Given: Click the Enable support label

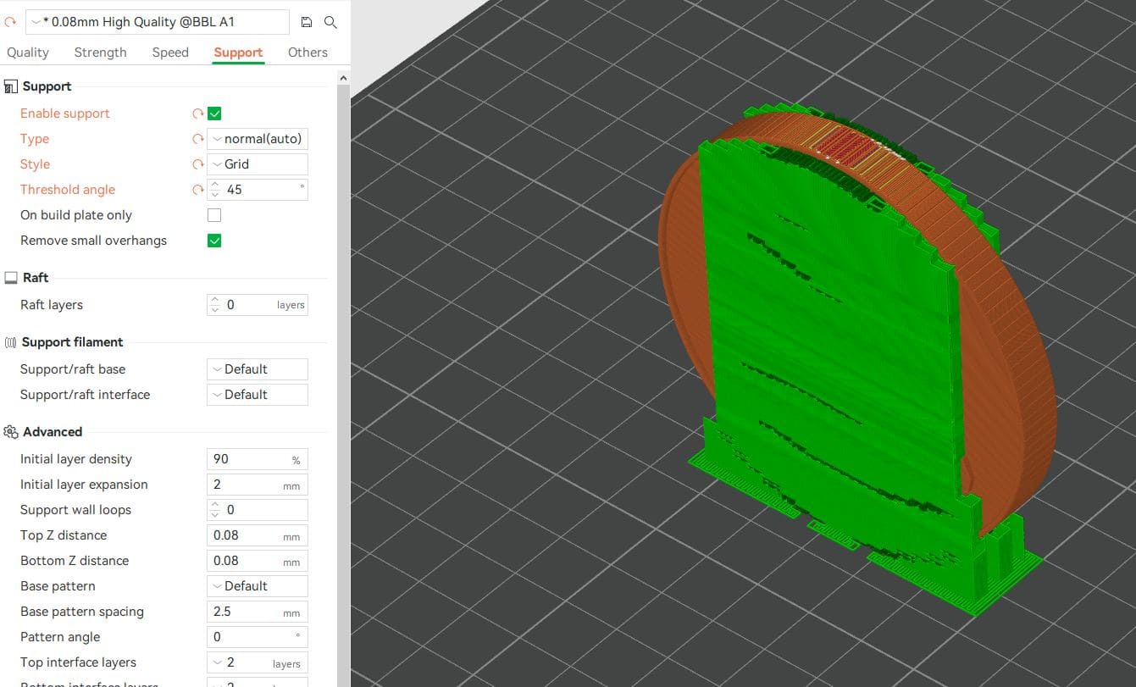Looking at the screenshot, I should pos(65,114).
